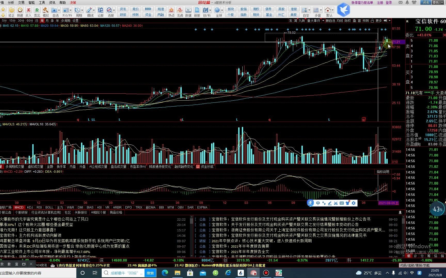Open File Explorer from the taskbar
The width and height of the screenshot is (446, 278).
tap(177, 273)
